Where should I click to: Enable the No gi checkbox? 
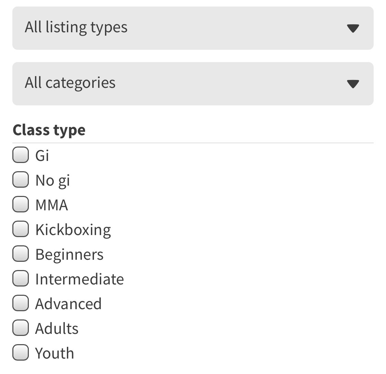pyautogui.click(x=20, y=180)
